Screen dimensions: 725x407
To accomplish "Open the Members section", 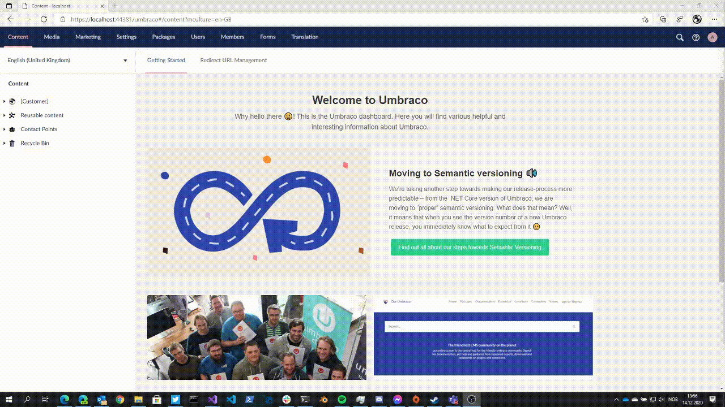I will tap(233, 37).
